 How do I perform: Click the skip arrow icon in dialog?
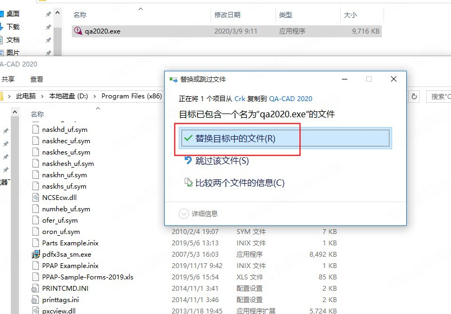(x=188, y=160)
